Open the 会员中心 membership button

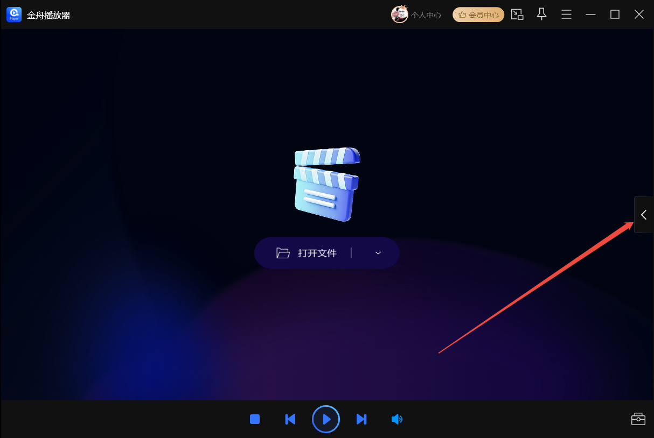[478, 15]
